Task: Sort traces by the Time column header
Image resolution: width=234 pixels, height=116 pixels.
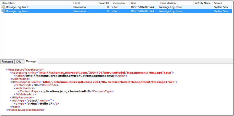Action: pyautogui.click(x=144, y=3)
